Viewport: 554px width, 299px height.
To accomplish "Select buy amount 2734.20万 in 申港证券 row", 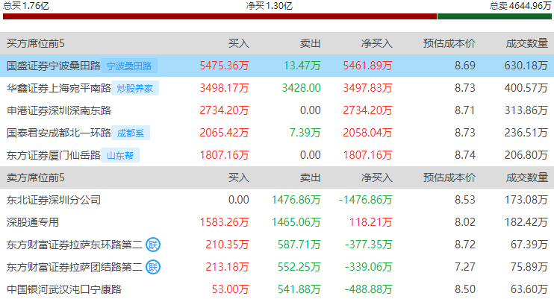I will pos(224,110).
